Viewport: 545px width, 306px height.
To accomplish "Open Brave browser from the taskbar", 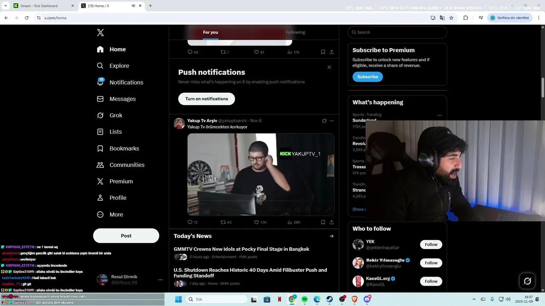I will pos(355,299).
